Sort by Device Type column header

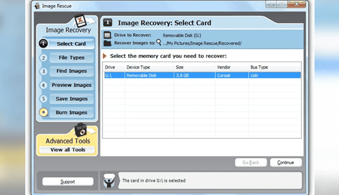click(149, 67)
